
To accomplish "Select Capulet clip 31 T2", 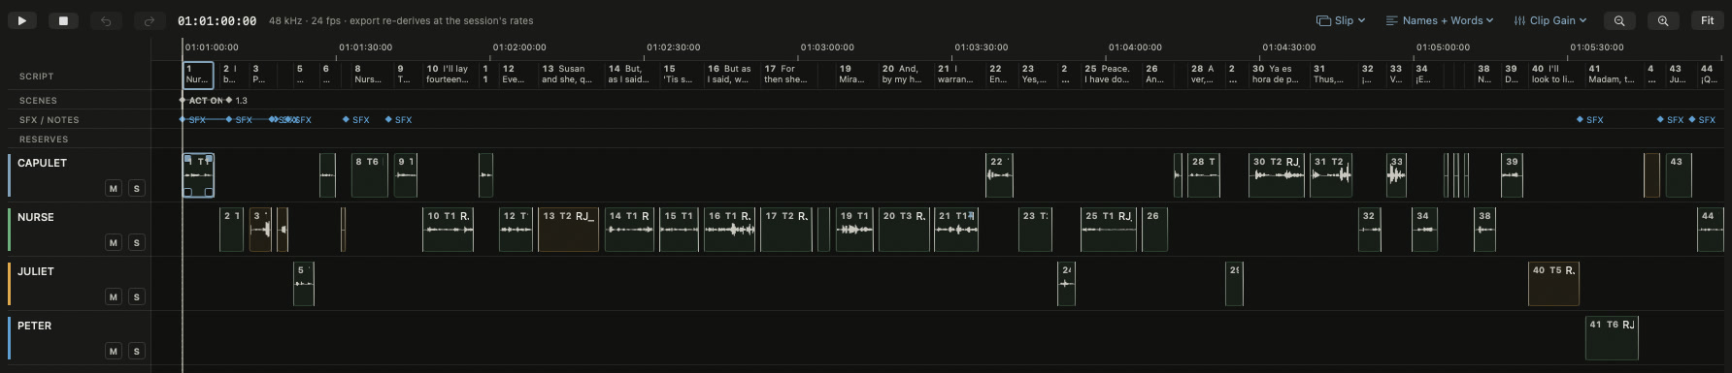I will tap(1331, 175).
